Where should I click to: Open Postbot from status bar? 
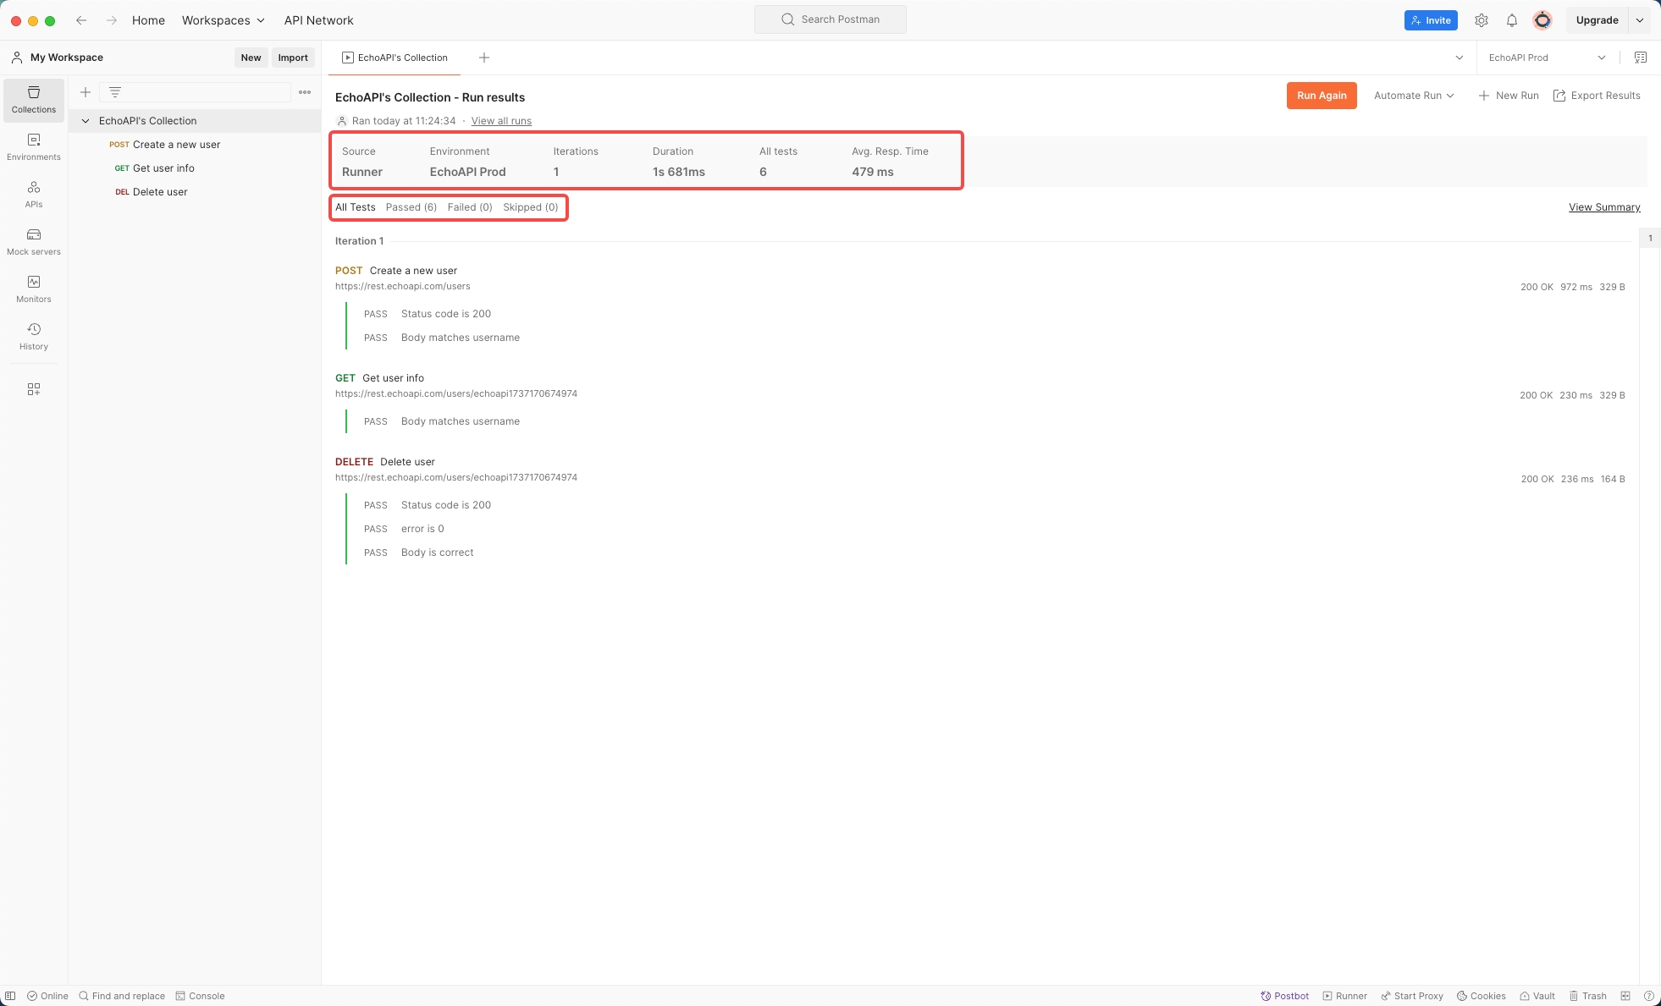tap(1284, 996)
